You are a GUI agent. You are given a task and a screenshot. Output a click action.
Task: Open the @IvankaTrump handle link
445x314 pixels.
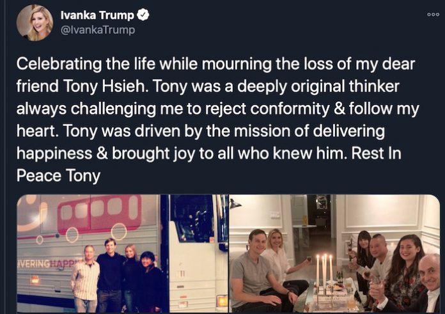[98, 30]
